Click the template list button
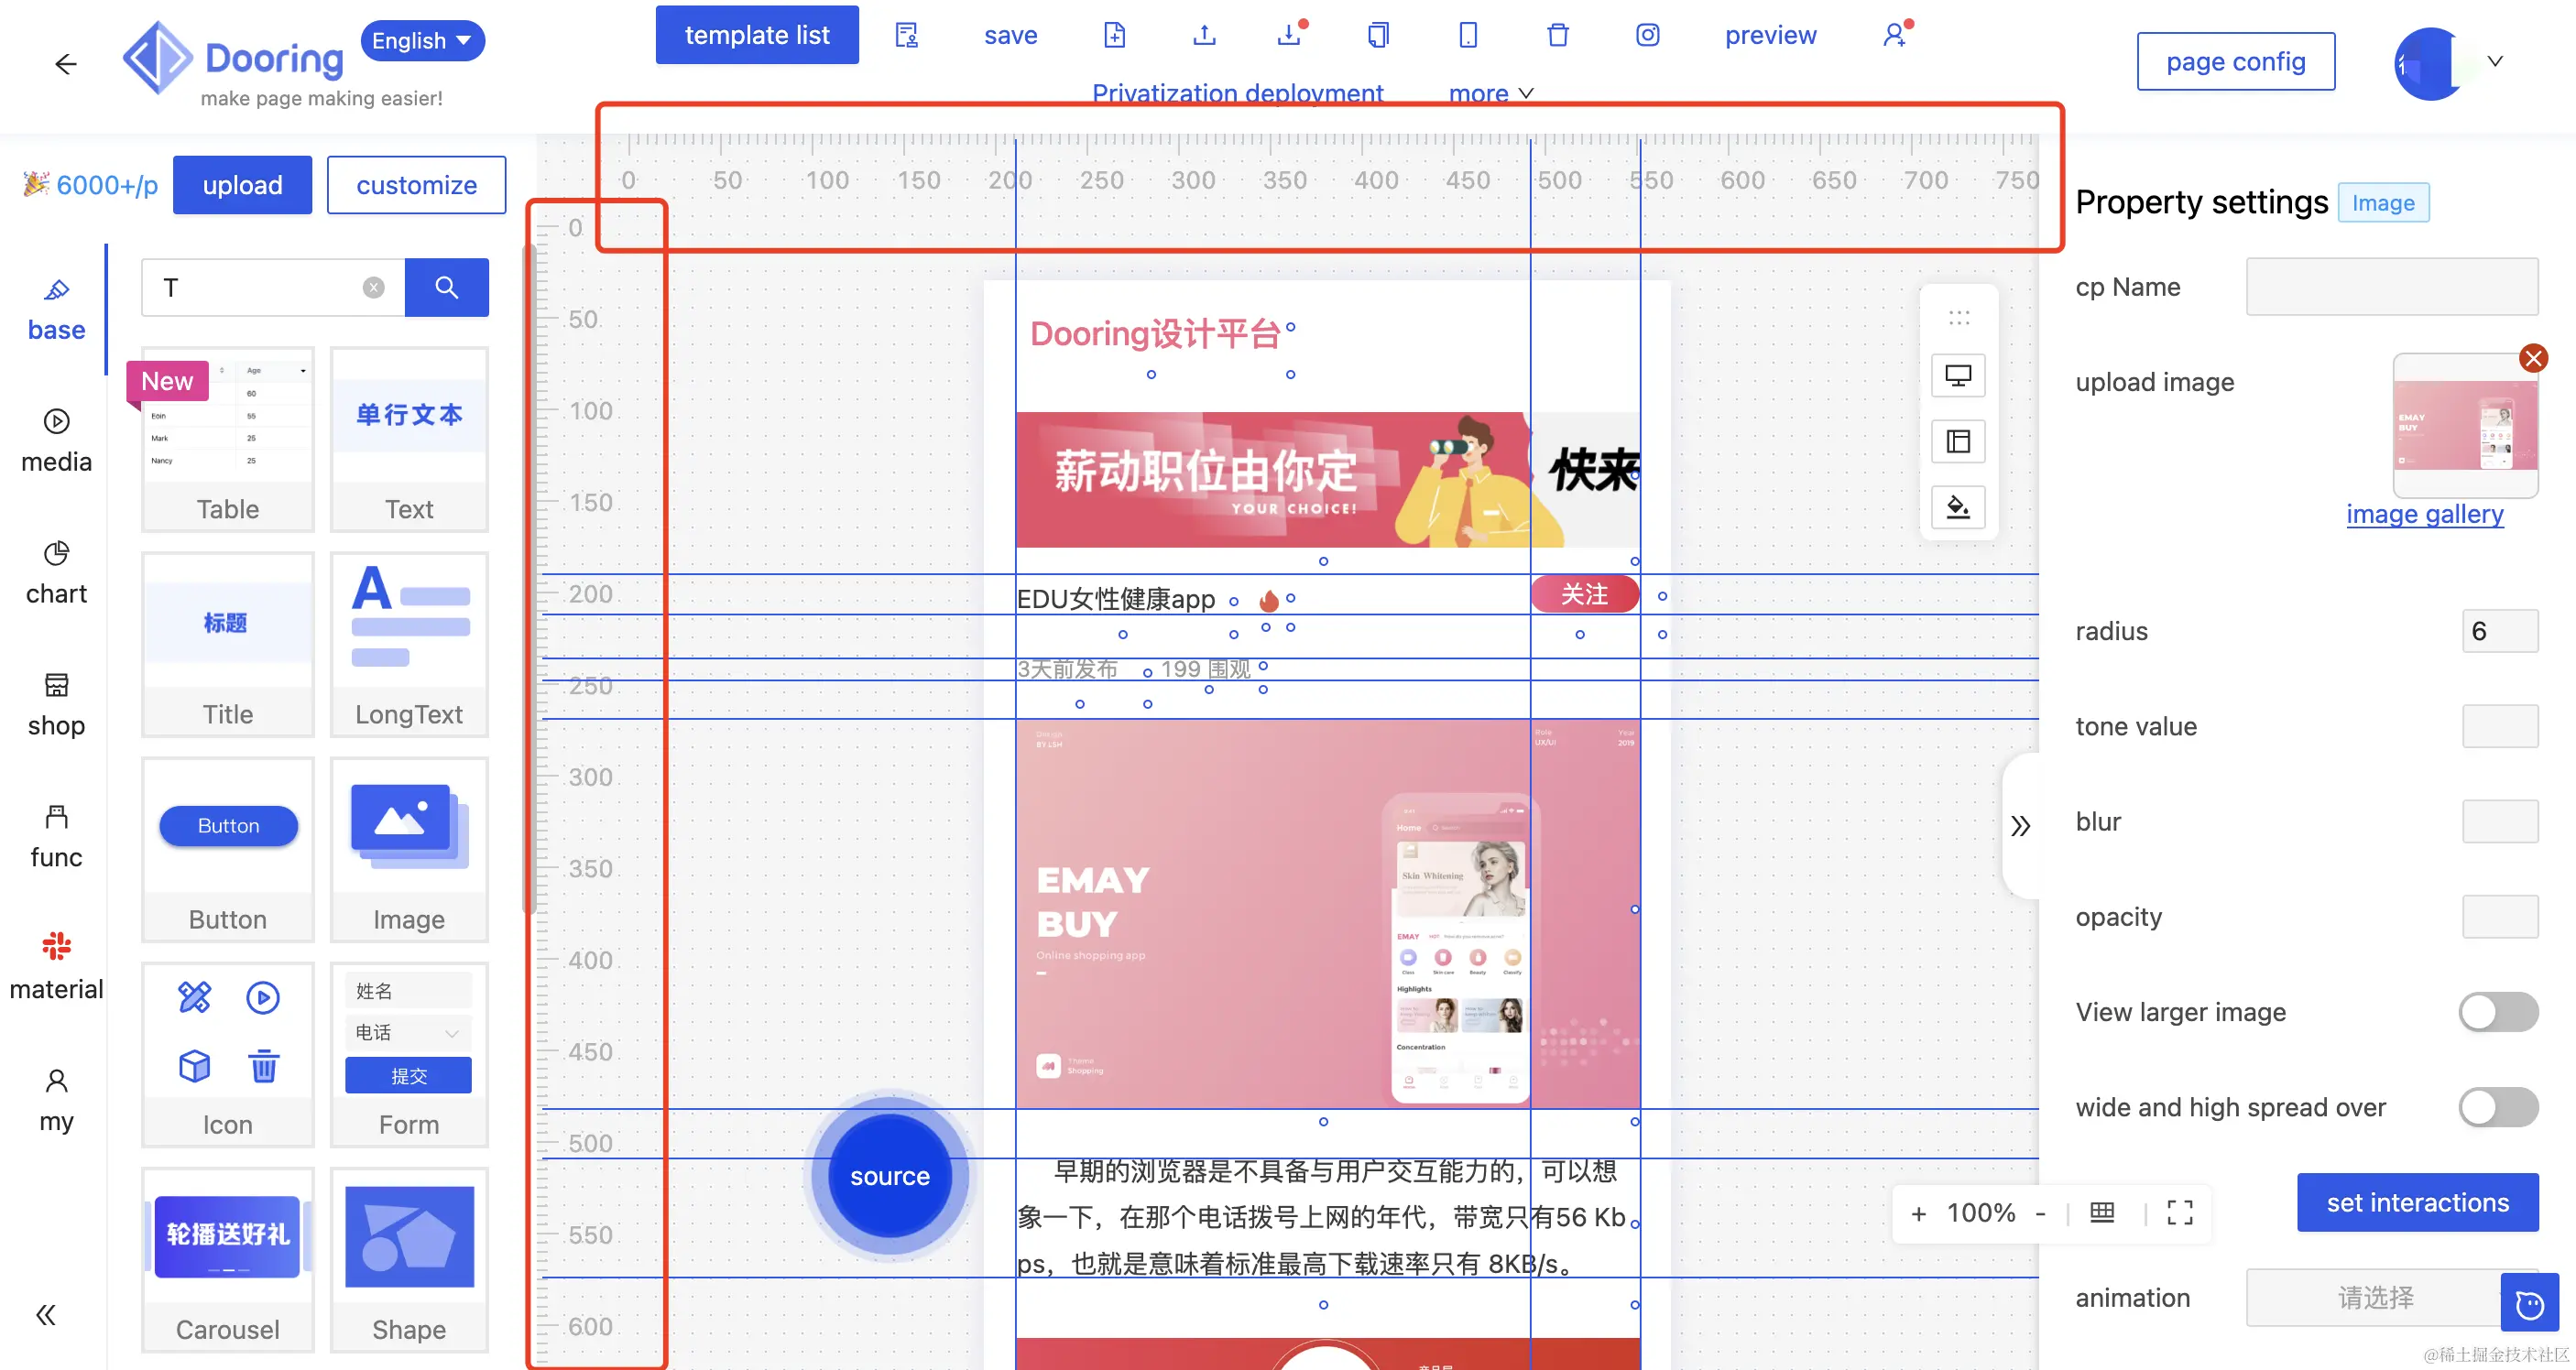The width and height of the screenshot is (2576, 1370). pyautogui.click(x=757, y=35)
